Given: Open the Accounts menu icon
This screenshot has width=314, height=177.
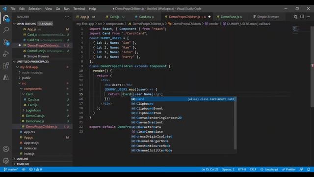Looking at the screenshot, I should (6, 149).
